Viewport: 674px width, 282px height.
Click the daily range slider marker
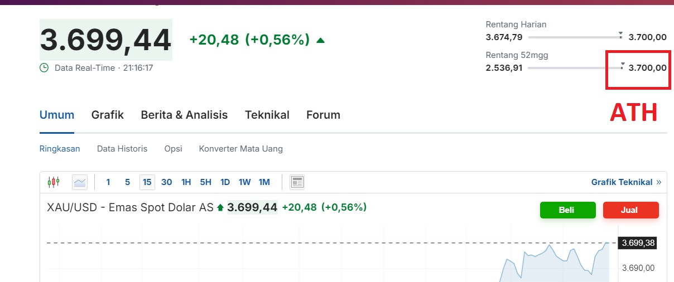click(620, 35)
